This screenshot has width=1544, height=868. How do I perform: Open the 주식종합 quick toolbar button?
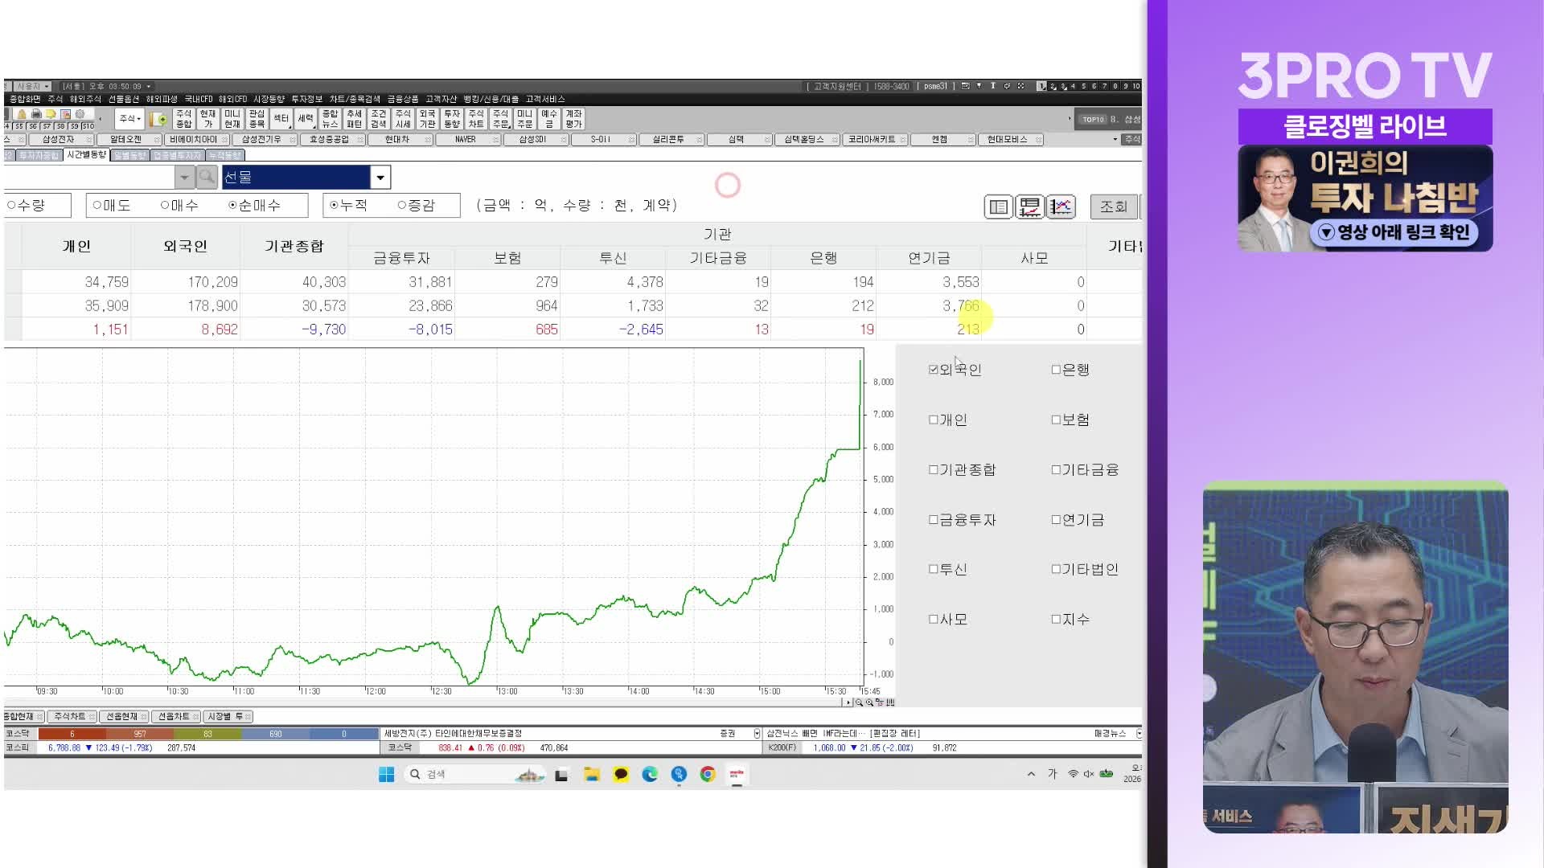(184, 119)
